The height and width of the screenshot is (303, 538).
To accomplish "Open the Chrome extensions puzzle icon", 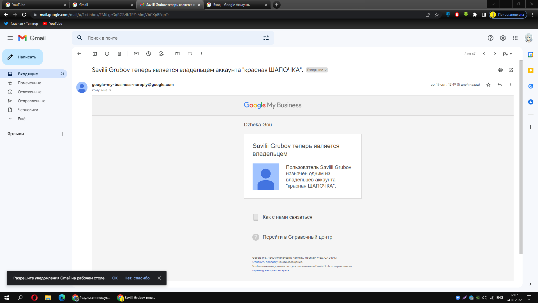I will click(475, 15).
